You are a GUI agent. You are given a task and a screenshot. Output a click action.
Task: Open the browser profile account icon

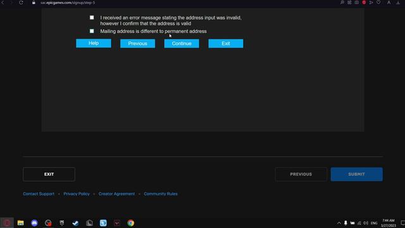pyautogui.click(x=389, y=3)
